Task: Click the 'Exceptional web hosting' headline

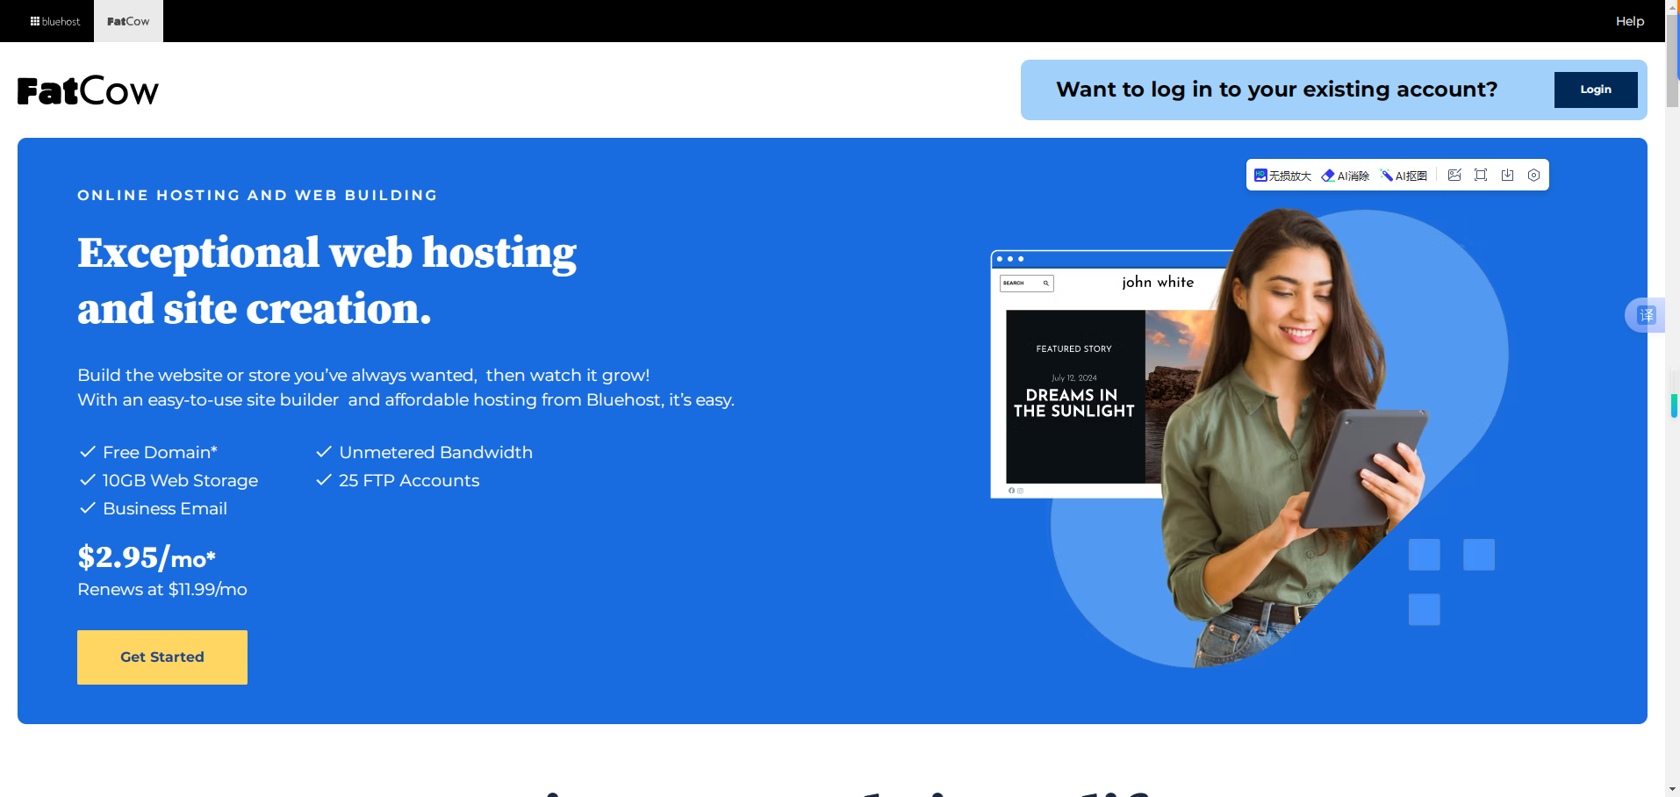Action: click(x=327, y=253)
